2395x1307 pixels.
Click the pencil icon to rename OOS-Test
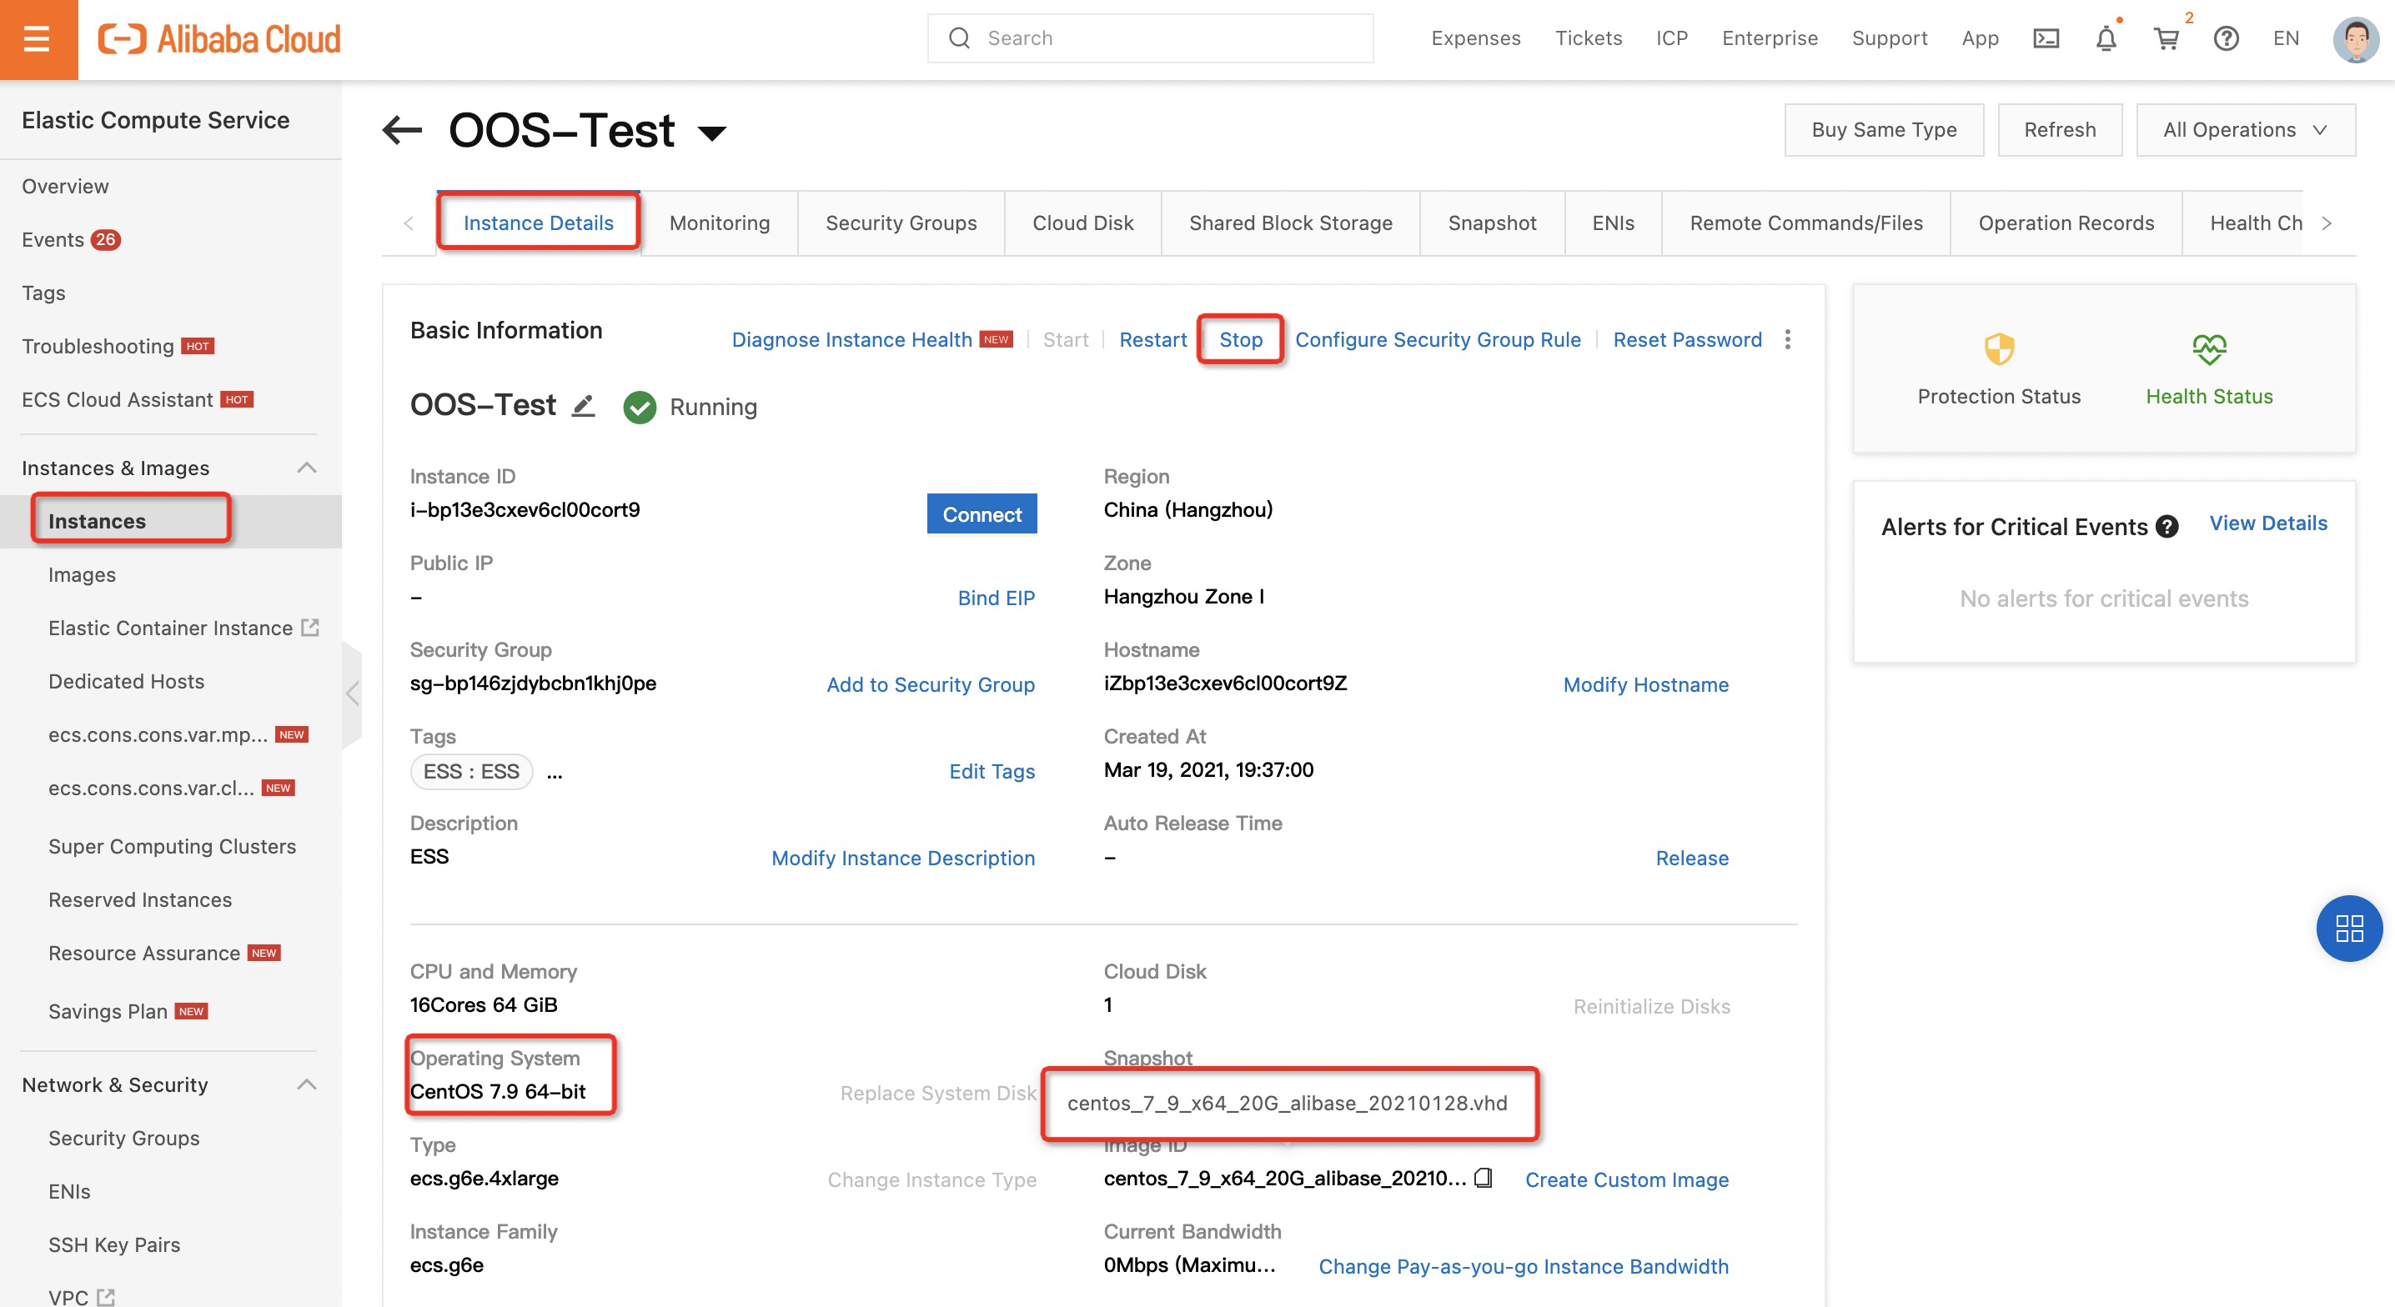(x=583, y=406)
